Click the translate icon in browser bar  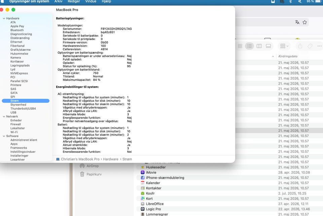pos(297,22)
